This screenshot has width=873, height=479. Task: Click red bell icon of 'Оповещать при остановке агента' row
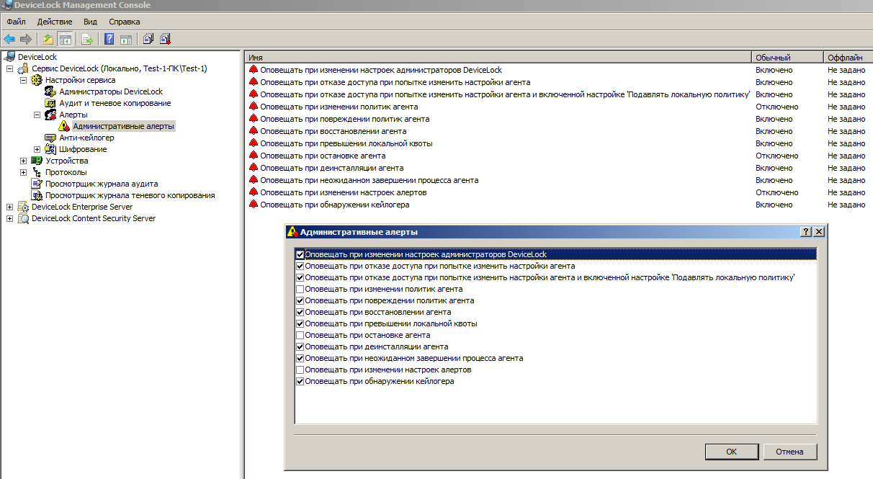click(x=253, y=156)
